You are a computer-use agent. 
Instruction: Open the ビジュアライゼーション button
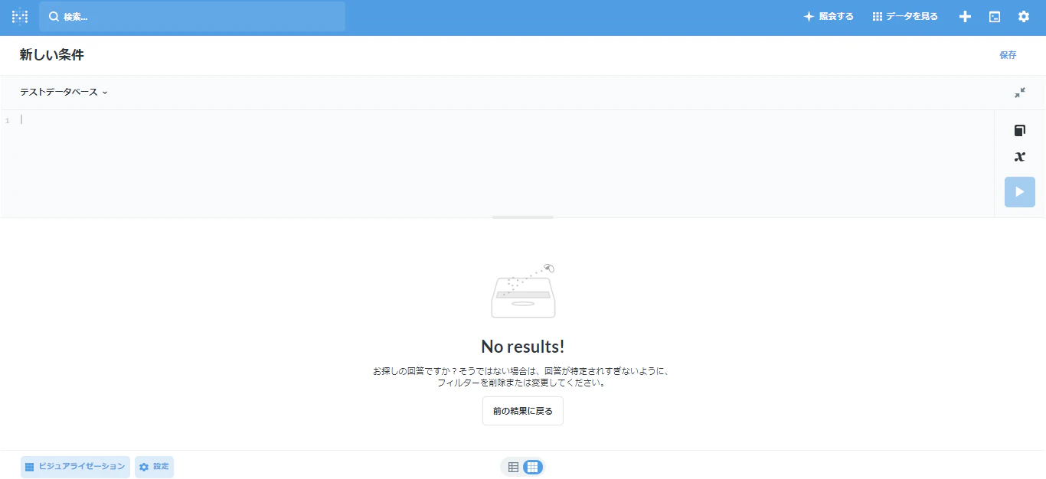point(75,467)
